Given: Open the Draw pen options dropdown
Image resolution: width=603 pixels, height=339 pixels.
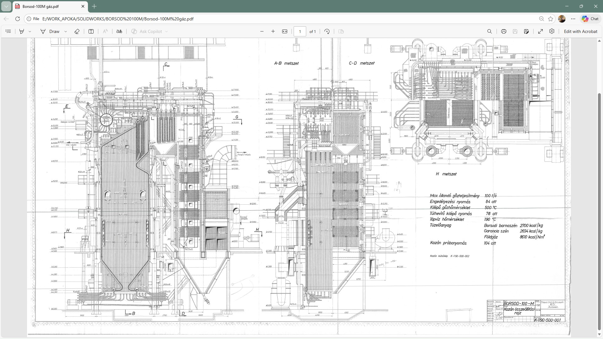Looking at the screenshot, I should (x=66, y=31).
